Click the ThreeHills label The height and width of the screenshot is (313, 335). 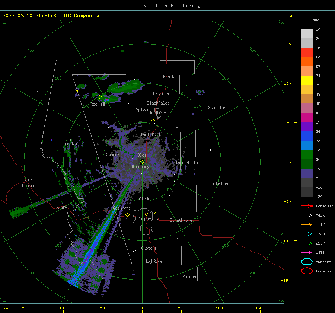[x=187, y=163]
